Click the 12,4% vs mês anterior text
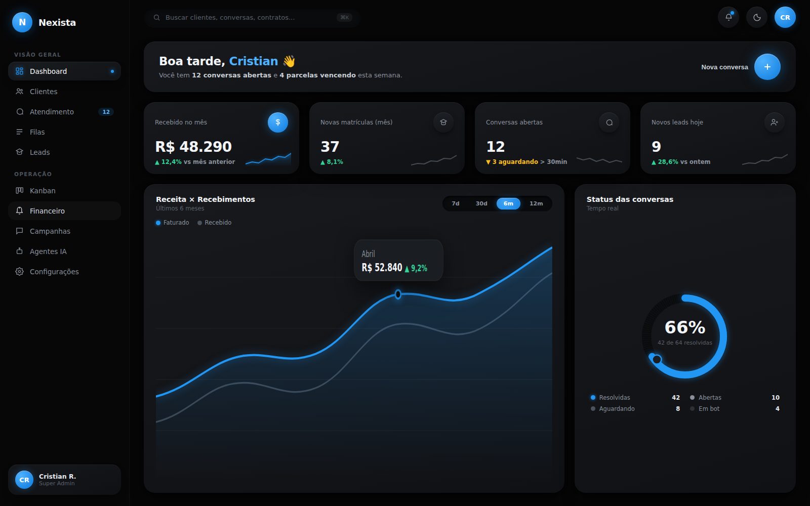The height and width of the screenshot is (506, 810). [195, 162]
